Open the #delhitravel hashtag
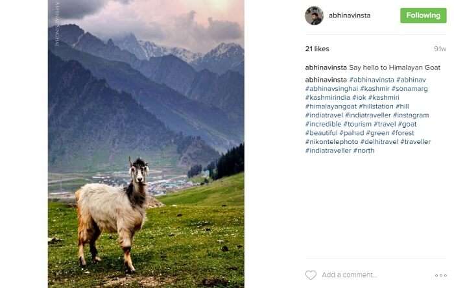The image size is (454, 288). [x=379, y=142]
